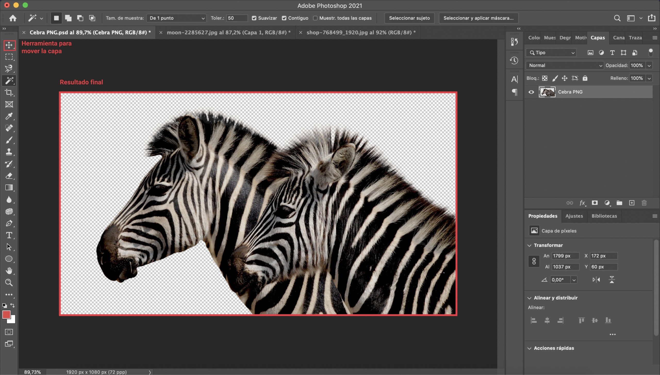This screenshot has height=375, width=660.
Task: Toggle the Suavizar checkbox
Action: pos(254,18)
